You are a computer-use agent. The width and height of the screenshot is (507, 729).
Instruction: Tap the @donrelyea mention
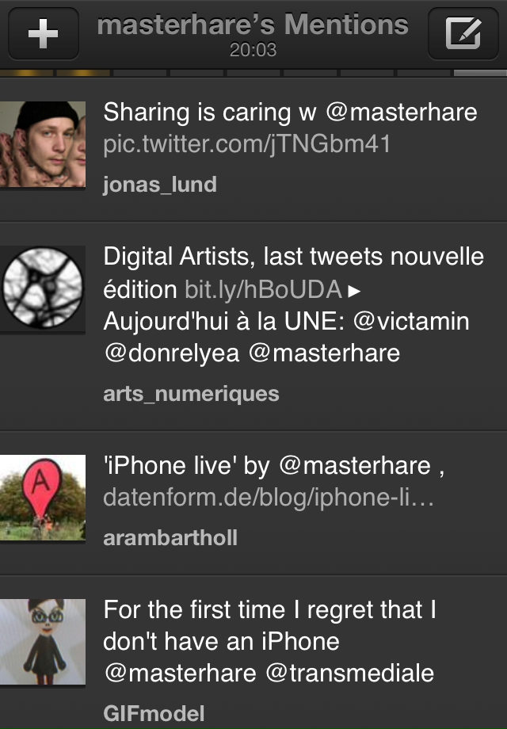pyautogui.click(x=171, y=353)
